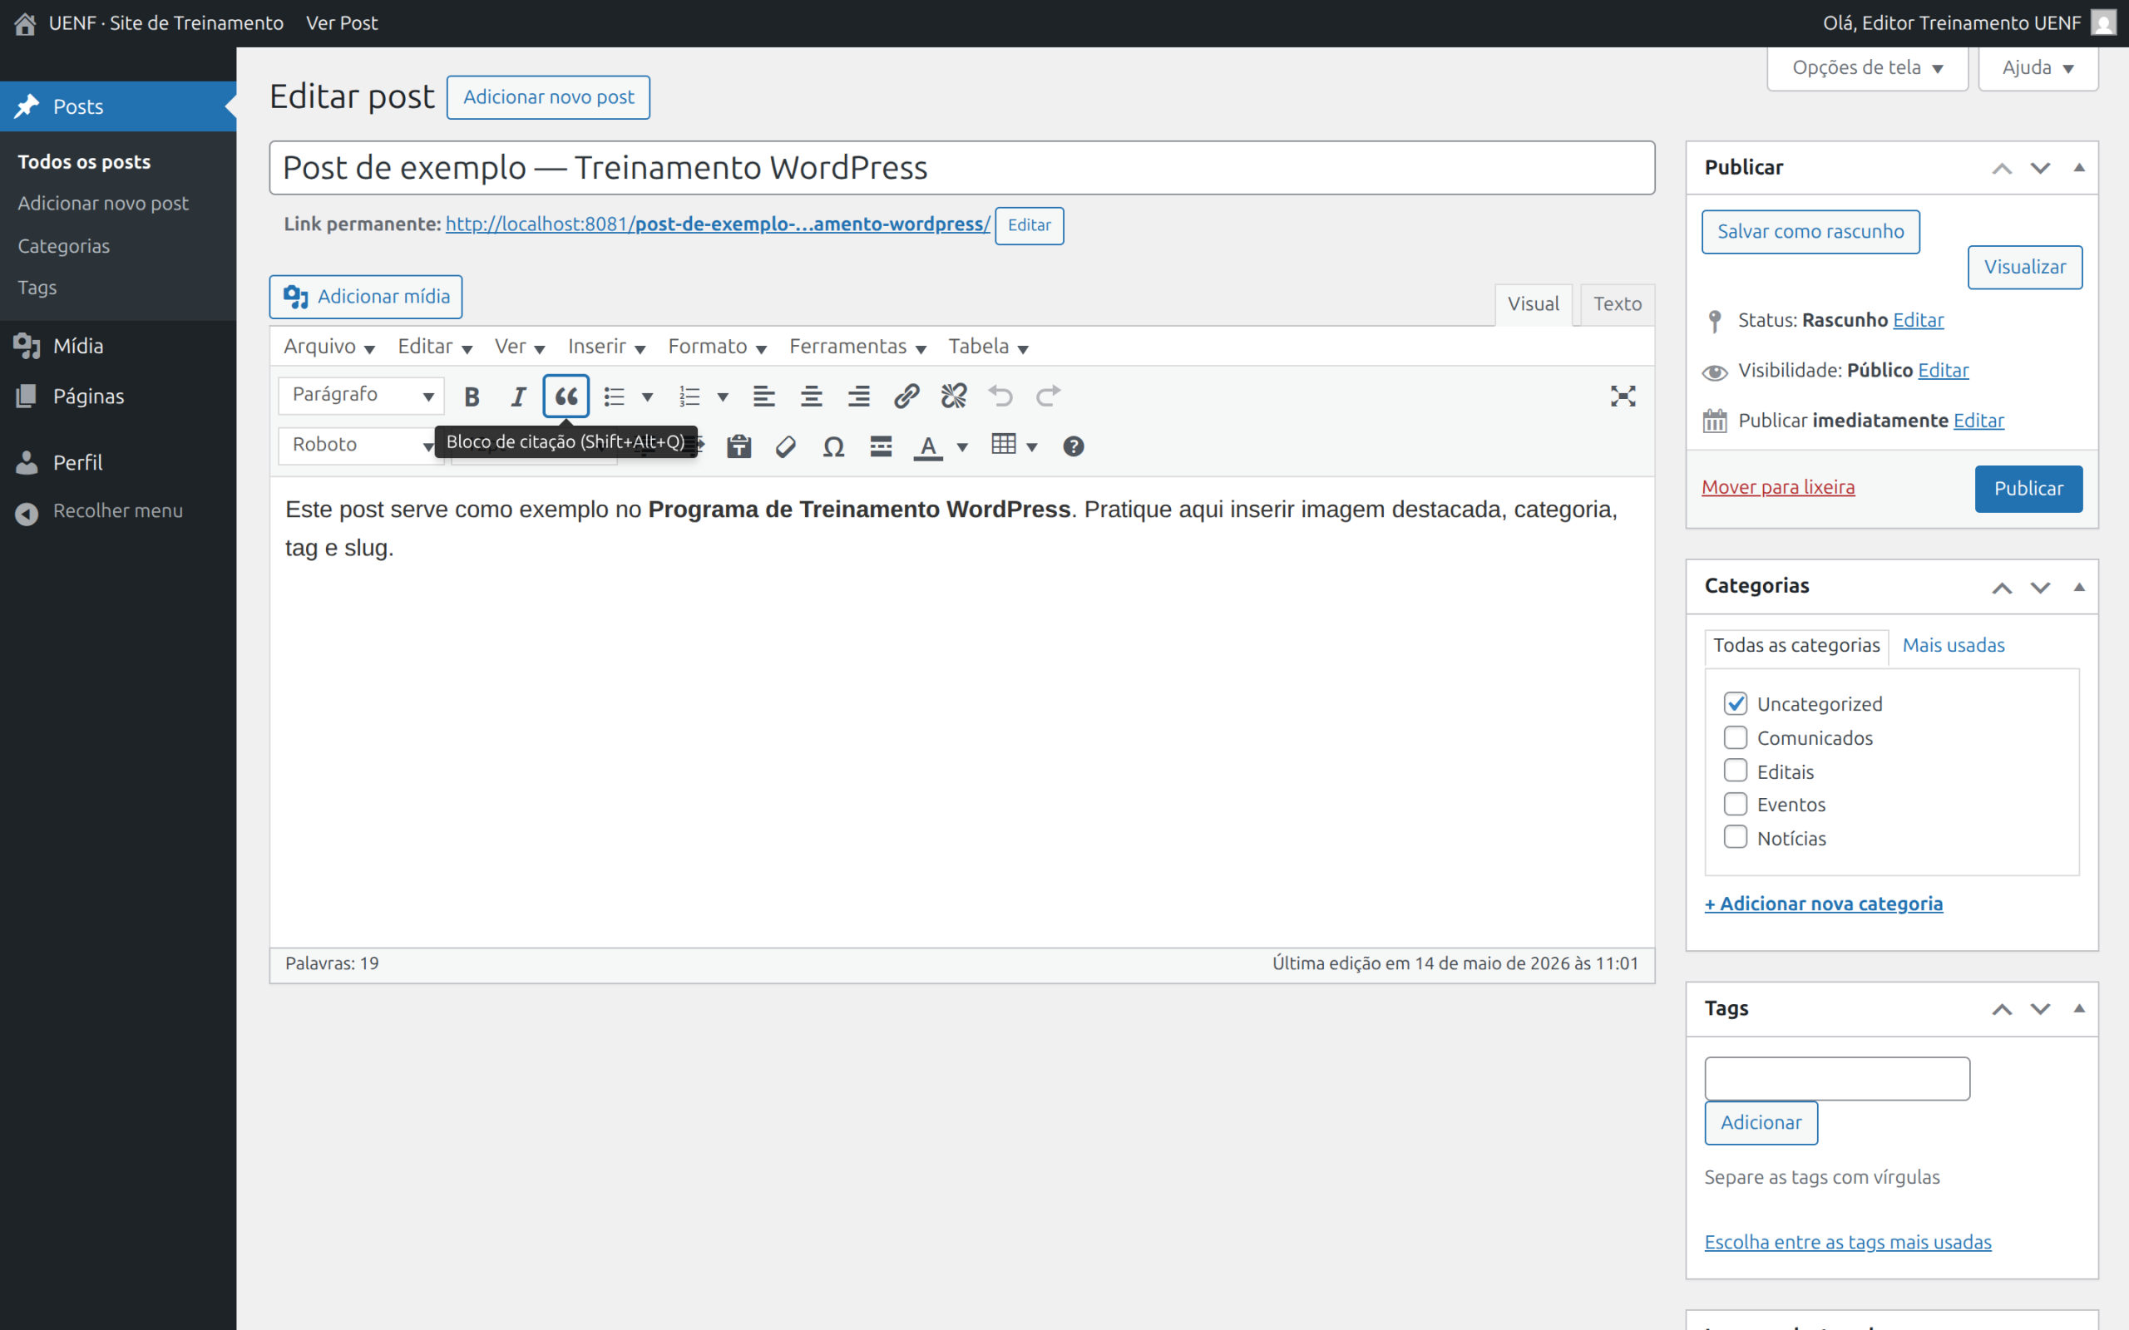Open the Arquivo editor menu
The height and width of the screenshot is (1330, 2129).
click(329, 347)
